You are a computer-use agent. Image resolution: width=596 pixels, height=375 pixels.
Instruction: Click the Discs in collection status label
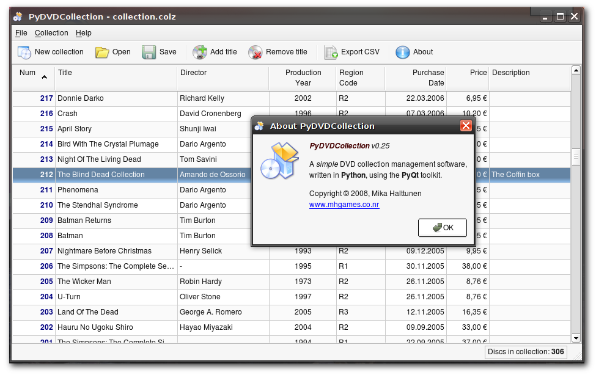[x=526, y=352]
